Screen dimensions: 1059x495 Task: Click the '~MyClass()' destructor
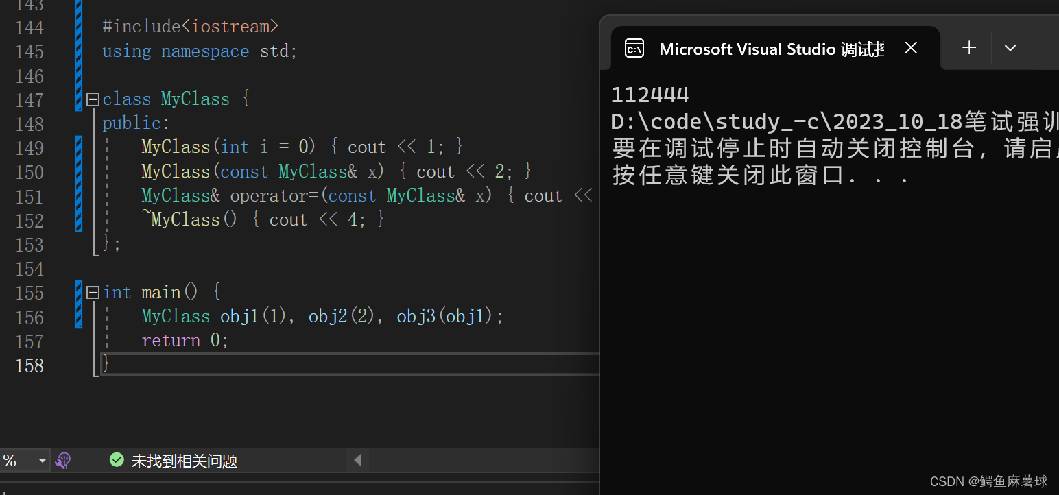pos(191,220)
